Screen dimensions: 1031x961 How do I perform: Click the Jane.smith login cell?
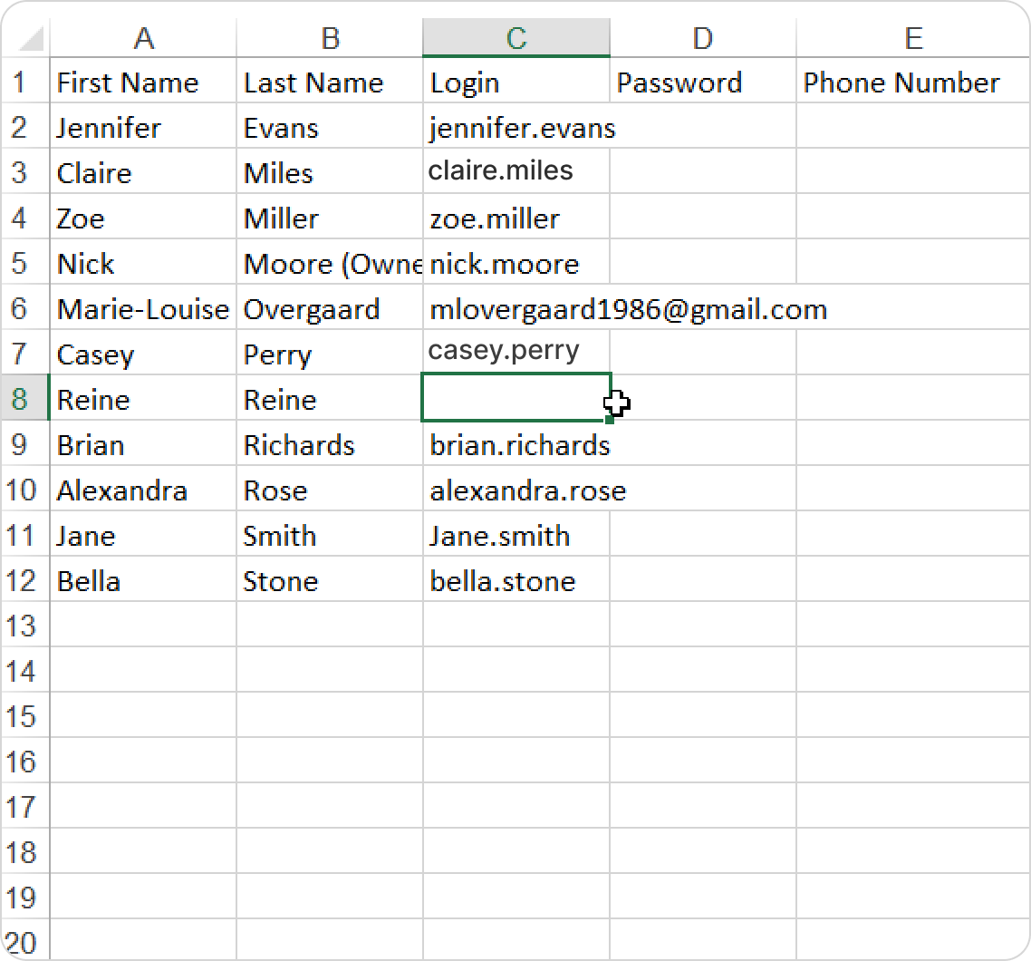[515, 536]
